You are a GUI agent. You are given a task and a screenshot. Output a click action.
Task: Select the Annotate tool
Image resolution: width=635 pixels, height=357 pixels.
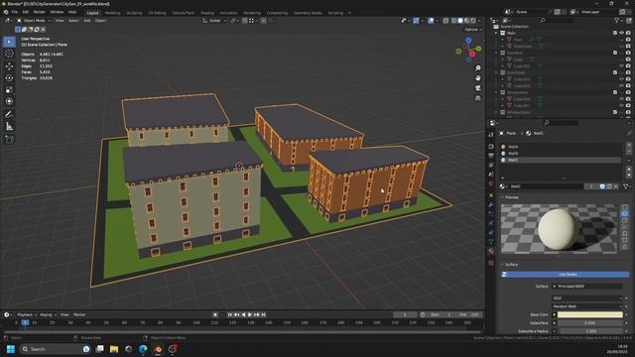(9, 115)
